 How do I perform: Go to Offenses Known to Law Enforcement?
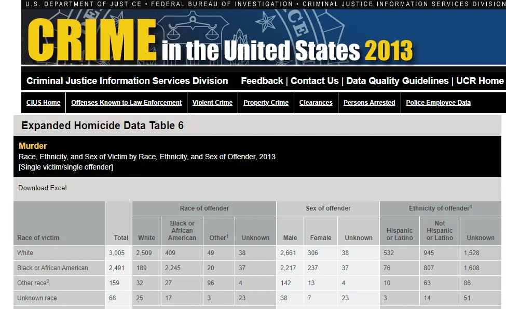(x=126, y=103)
